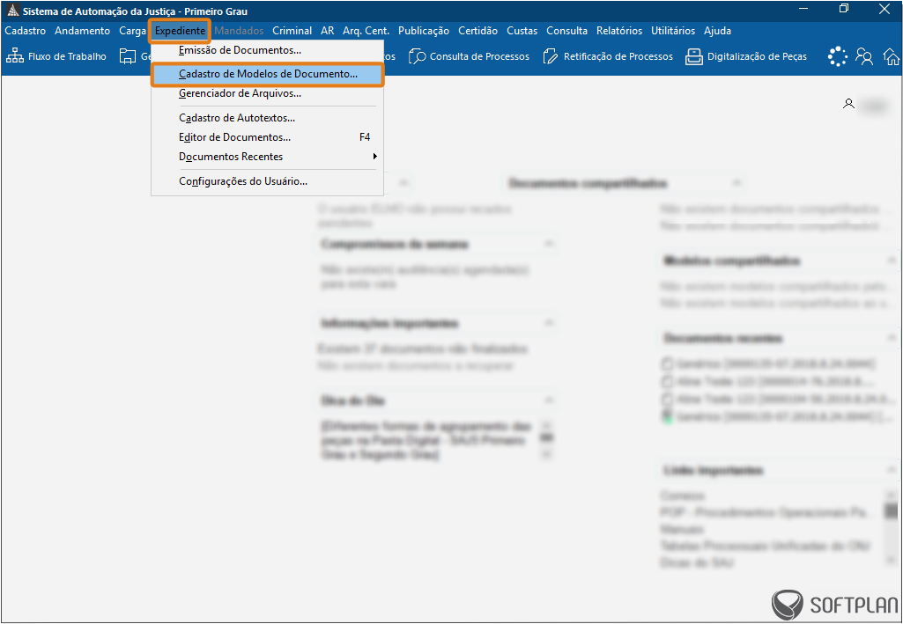Select Cadastro de Modelos de Documento
Screen dimensions: 903x624
(x=267, y=74)
